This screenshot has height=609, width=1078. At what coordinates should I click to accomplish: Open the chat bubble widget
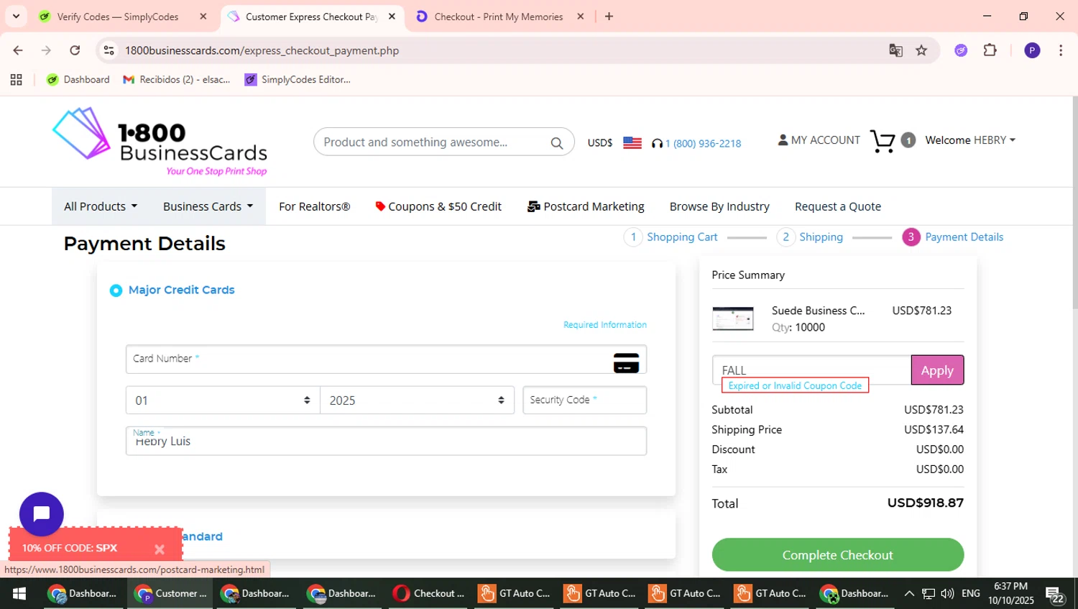42,513
